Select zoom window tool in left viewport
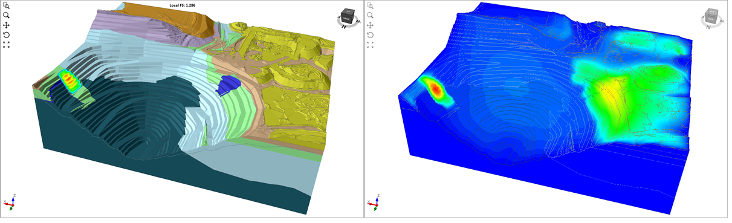This screenshot has width=732, height=223. [7, 5]
